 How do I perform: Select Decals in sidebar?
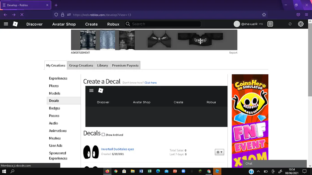click(64, 101)
